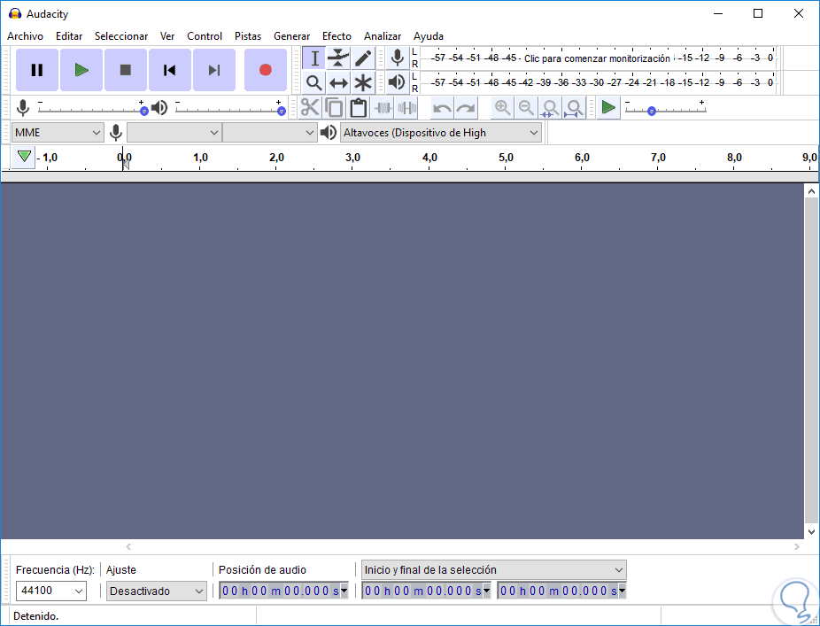
Task: Open the Altavoces playback device dropdown
Action: [x=441, y=133]
